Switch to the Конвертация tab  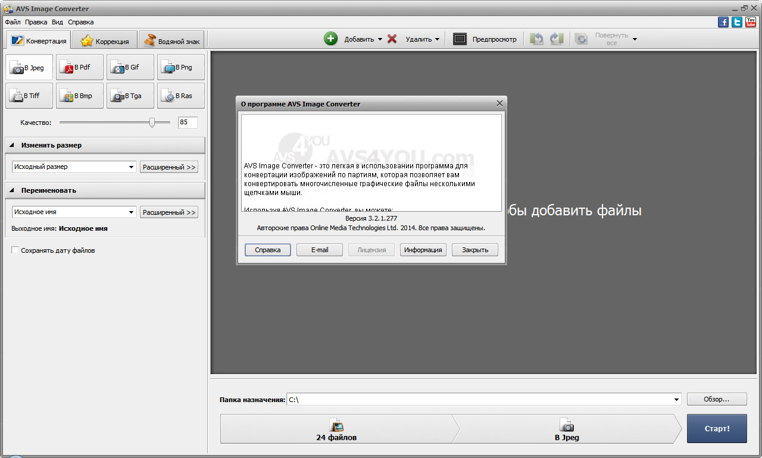(39, 41)
